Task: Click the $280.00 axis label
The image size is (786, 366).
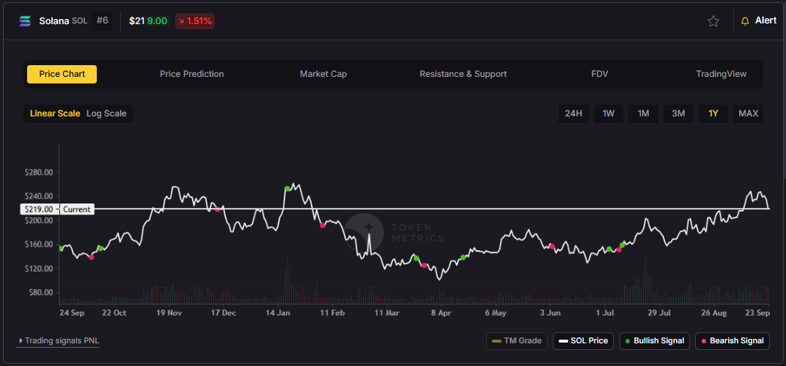Action: [x=39, y=172]
